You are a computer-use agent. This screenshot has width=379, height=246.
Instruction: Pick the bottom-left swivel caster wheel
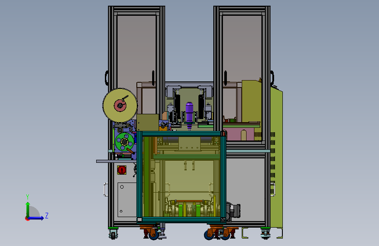[x=113, y=234]
